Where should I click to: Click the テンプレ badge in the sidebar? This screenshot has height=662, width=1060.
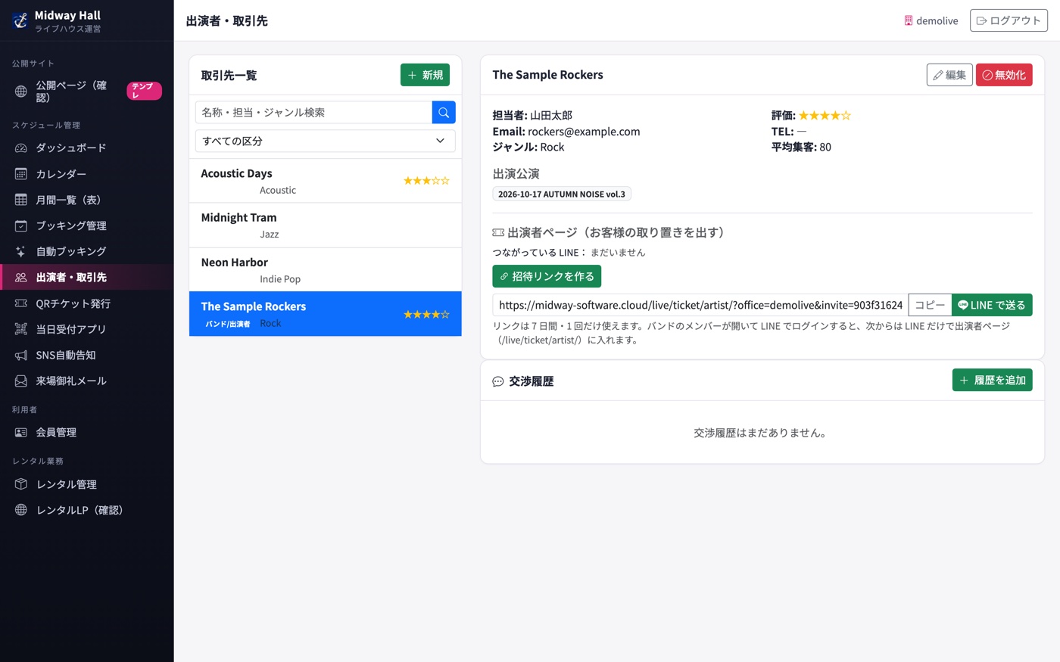[144, 91]
